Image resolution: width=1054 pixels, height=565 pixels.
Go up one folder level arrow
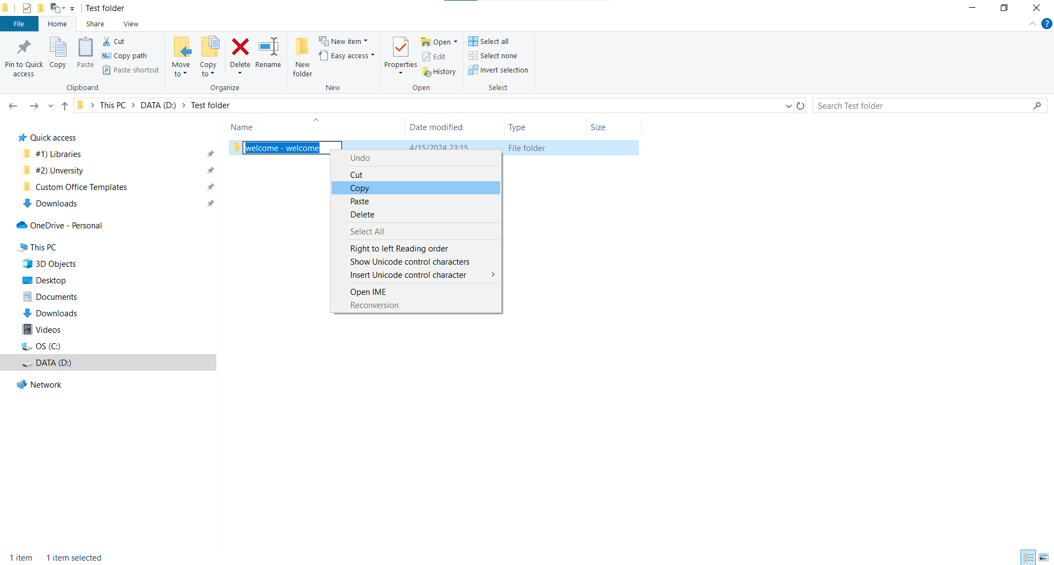pyautogui.click(x=65, y=105)
